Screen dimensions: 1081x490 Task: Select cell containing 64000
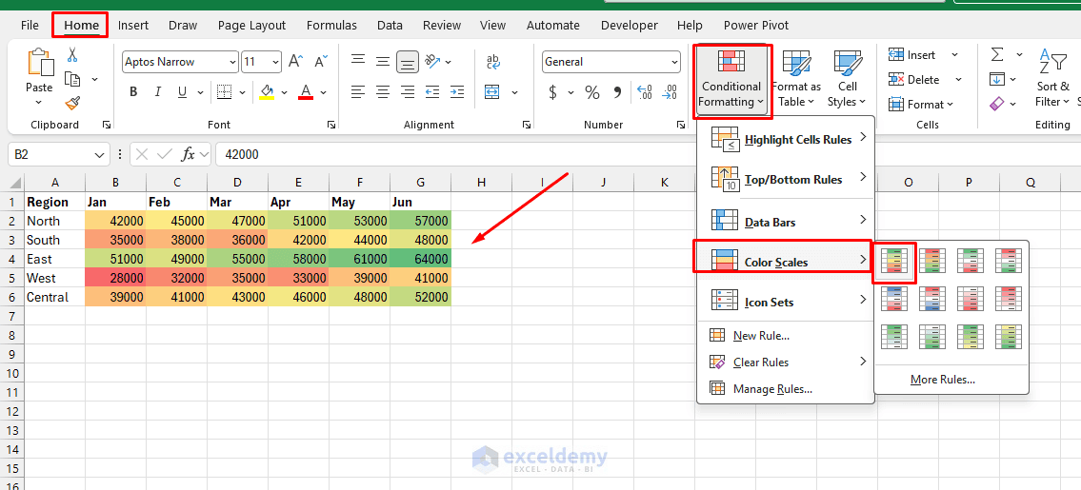tap(420, 259)
